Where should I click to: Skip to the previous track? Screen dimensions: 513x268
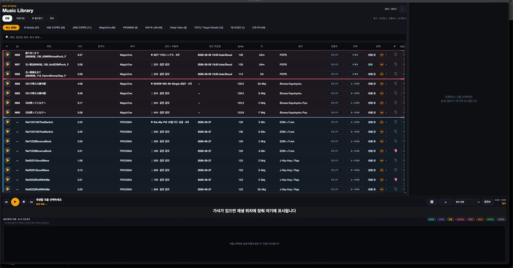click(x=6, y=202)
